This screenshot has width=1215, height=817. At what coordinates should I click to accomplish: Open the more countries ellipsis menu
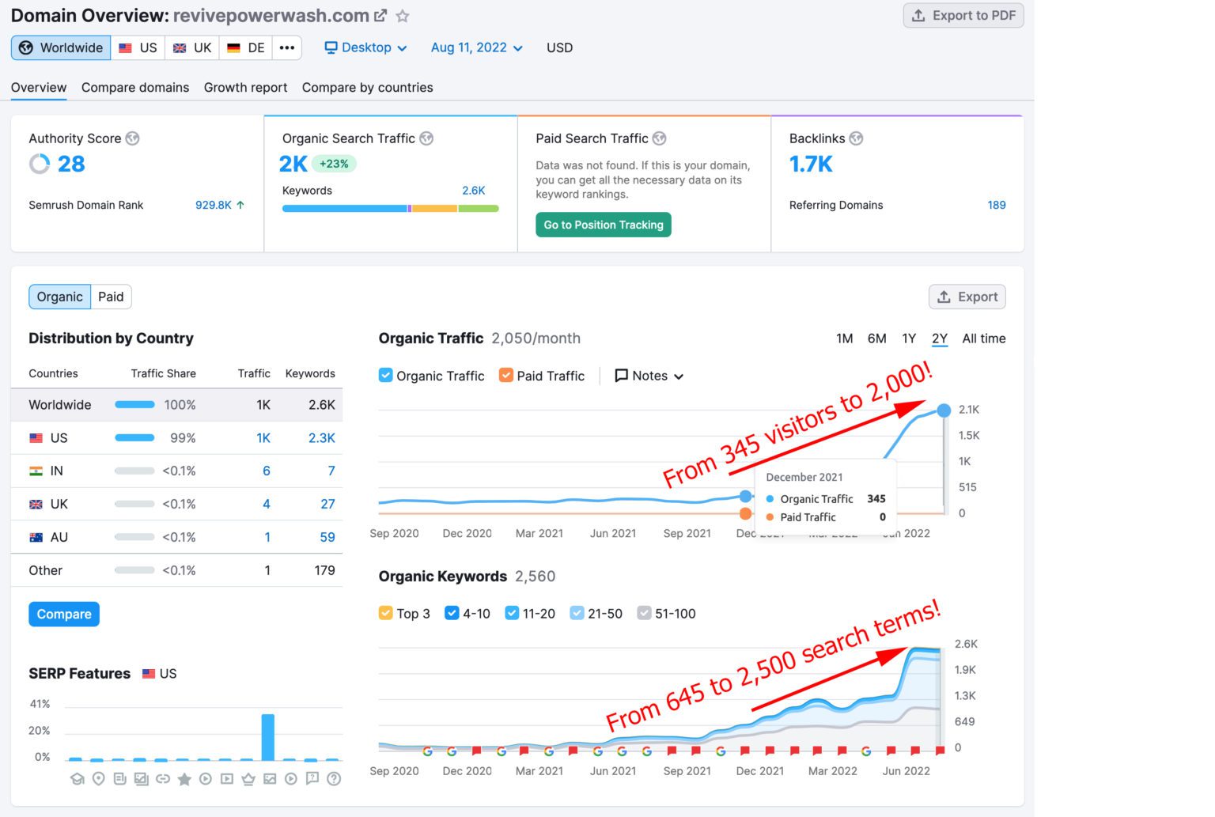287,47
